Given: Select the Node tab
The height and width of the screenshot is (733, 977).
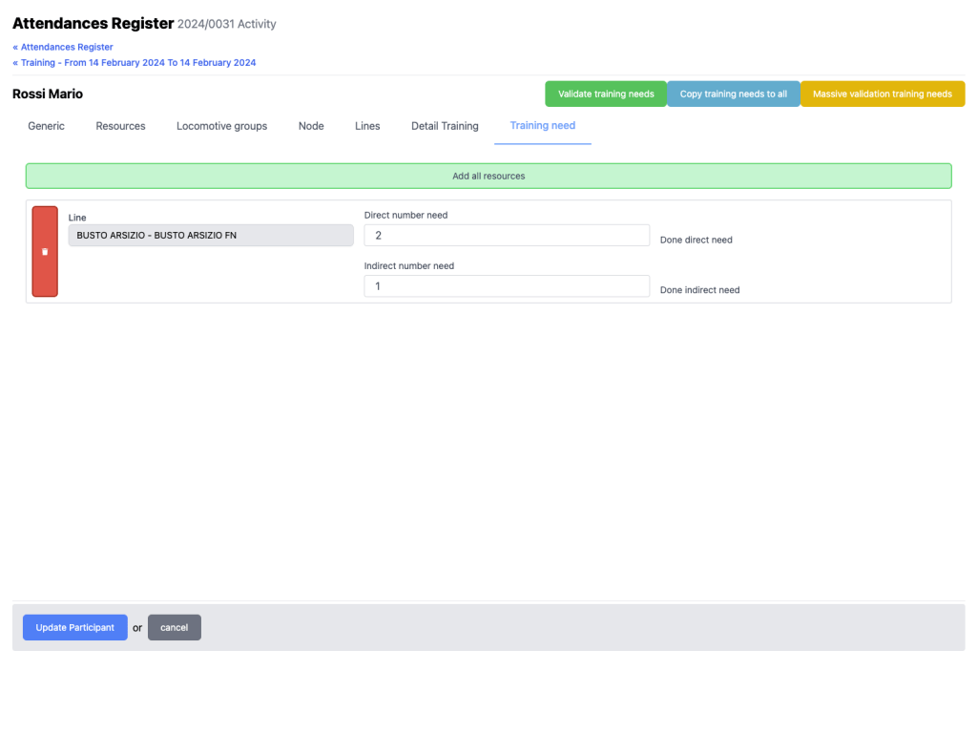Looking at the screenshot, I should (x=311, y=126).
